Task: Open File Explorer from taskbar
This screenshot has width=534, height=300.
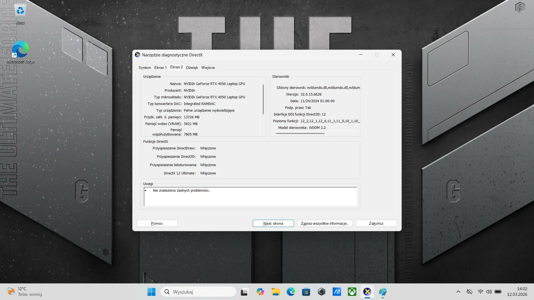Action: [275, 292]
